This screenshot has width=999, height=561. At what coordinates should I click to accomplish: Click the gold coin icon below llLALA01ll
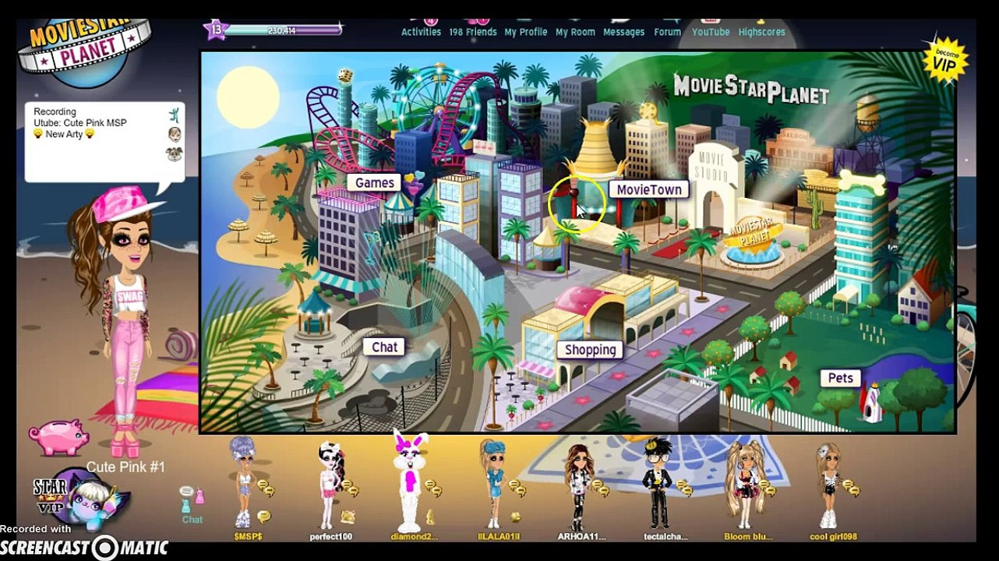tap(514, 517)
